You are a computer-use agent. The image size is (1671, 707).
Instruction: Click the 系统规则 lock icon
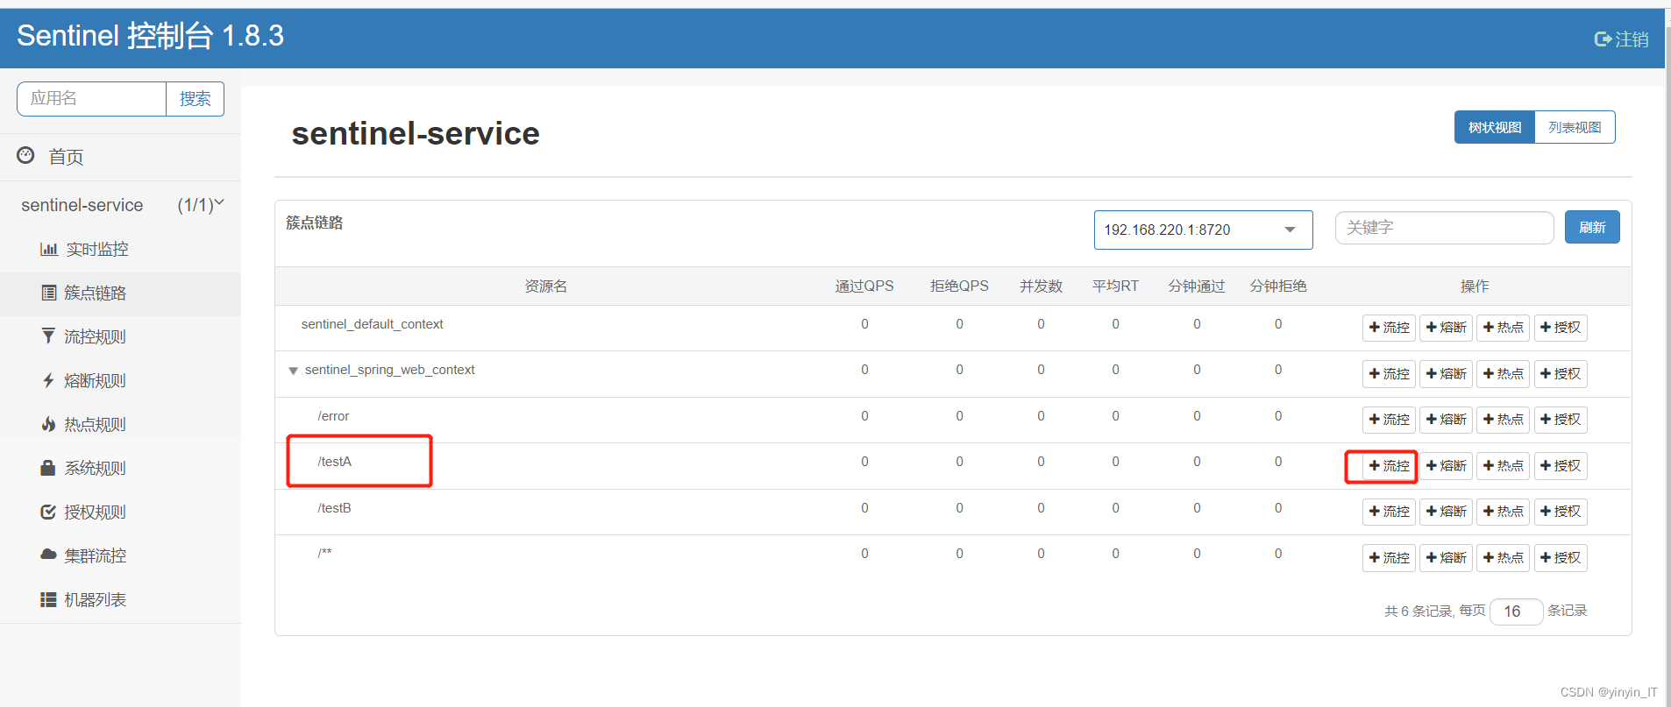[48, 468]
